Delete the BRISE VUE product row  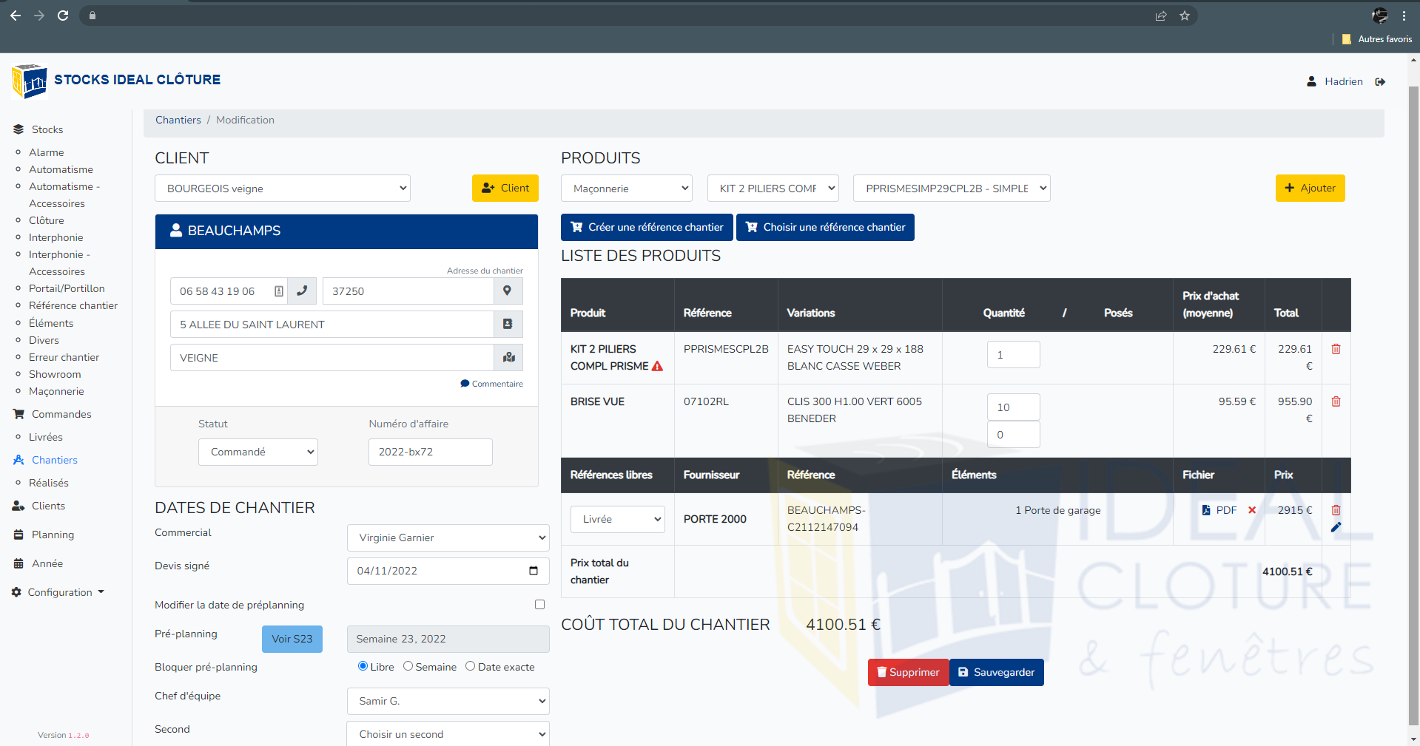(1336, 401)
